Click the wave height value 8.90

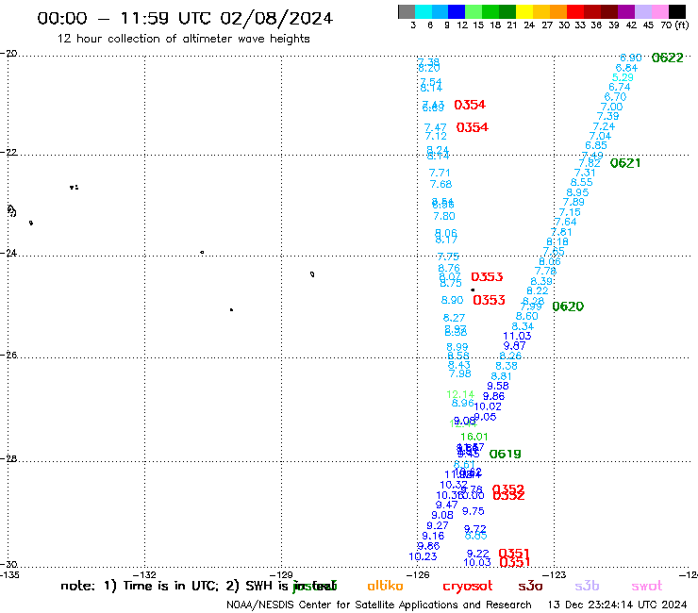pyautogui.click(x=452, y=300)
